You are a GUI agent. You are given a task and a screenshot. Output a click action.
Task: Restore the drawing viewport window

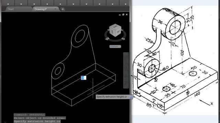pos(123,14)
